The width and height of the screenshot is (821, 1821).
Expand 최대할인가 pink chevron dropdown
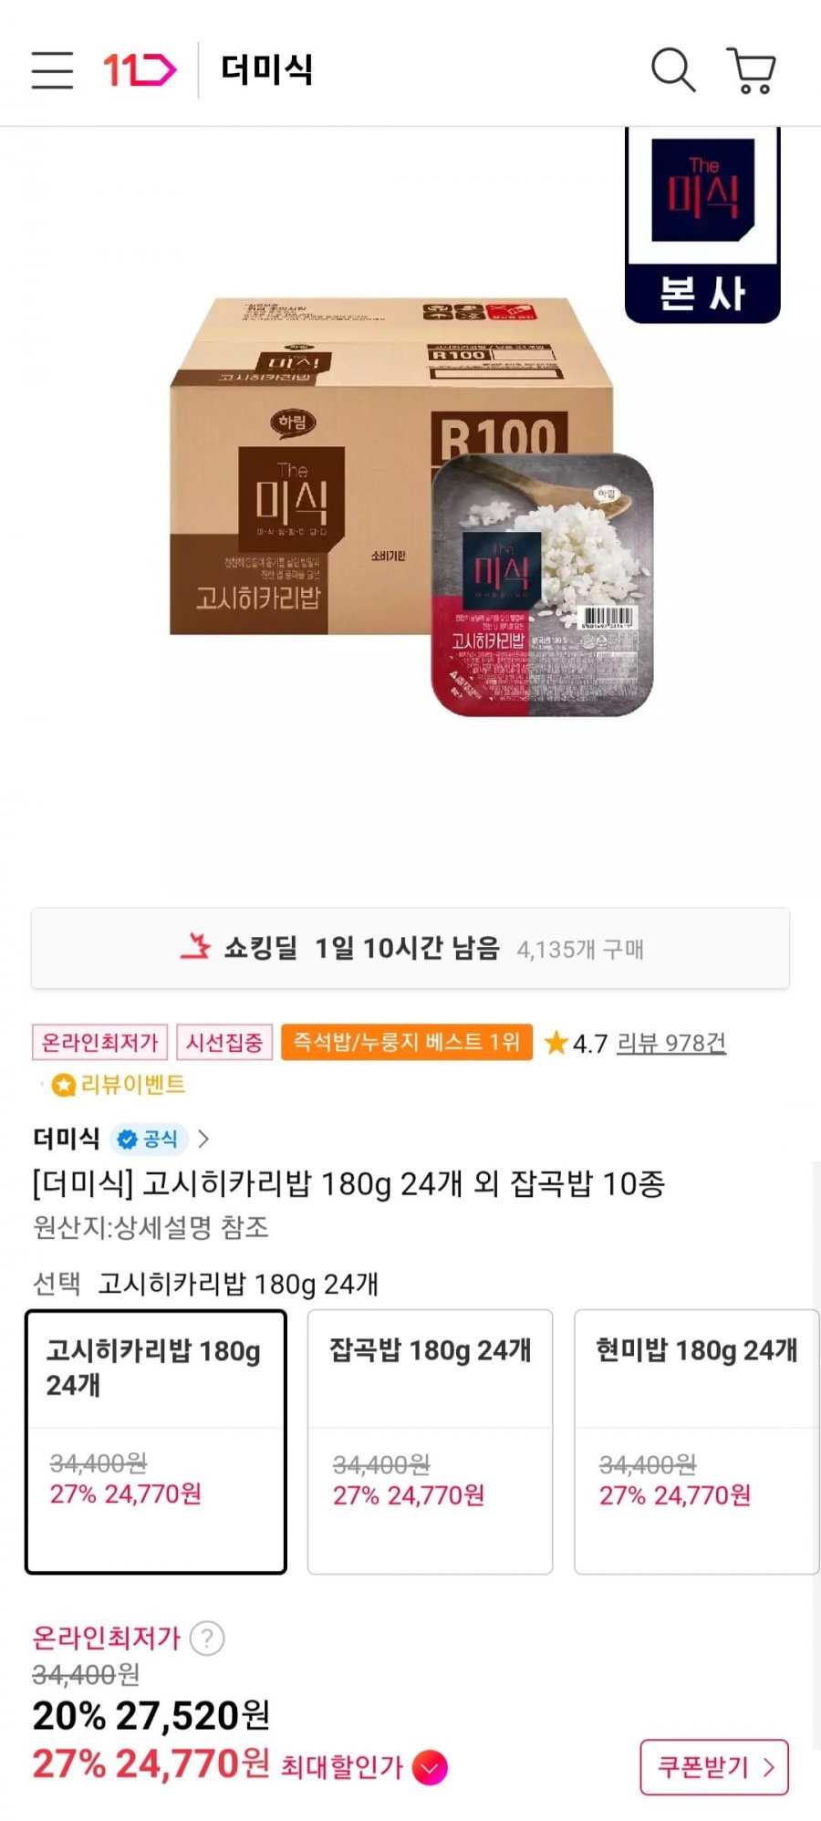(430, 1768)
